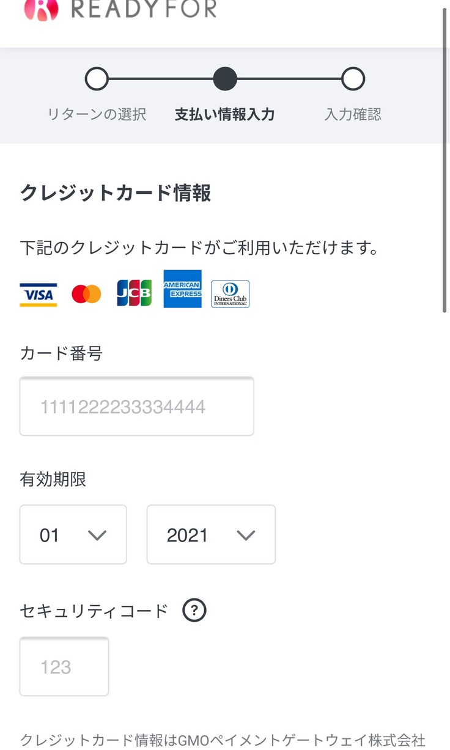Focus the カード番号 input field
450x750 pixels.
coord(137,406)
